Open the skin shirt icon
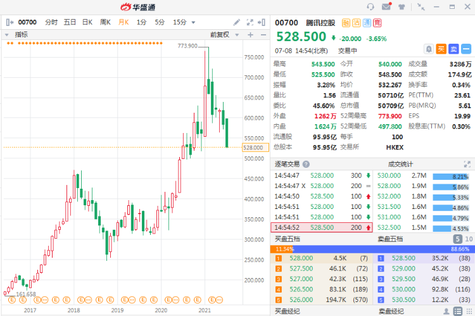 (x=402, y=7)
